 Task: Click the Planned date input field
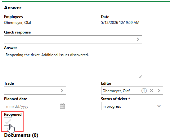32,106
